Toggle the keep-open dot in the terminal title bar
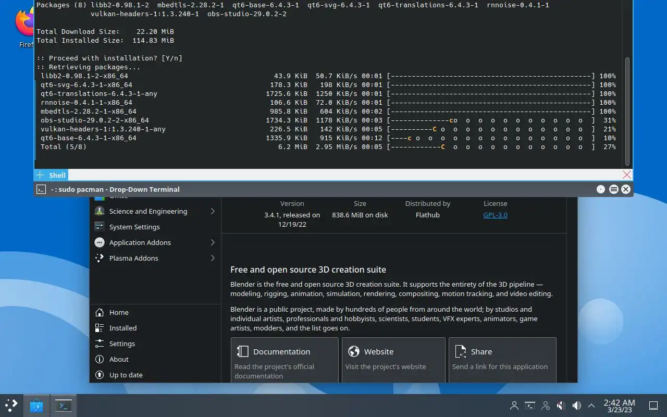Screen dimensions: 667x417 tap(601, 189)
